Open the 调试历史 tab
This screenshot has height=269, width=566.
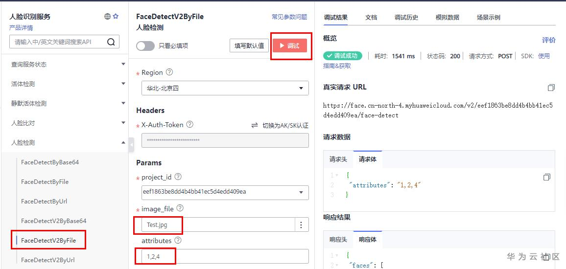coord(406,17)
